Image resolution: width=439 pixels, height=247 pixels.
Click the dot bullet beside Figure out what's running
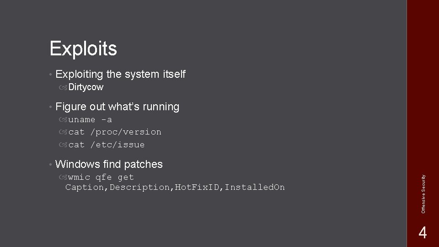pyautogui.click(x=51, y=107)
